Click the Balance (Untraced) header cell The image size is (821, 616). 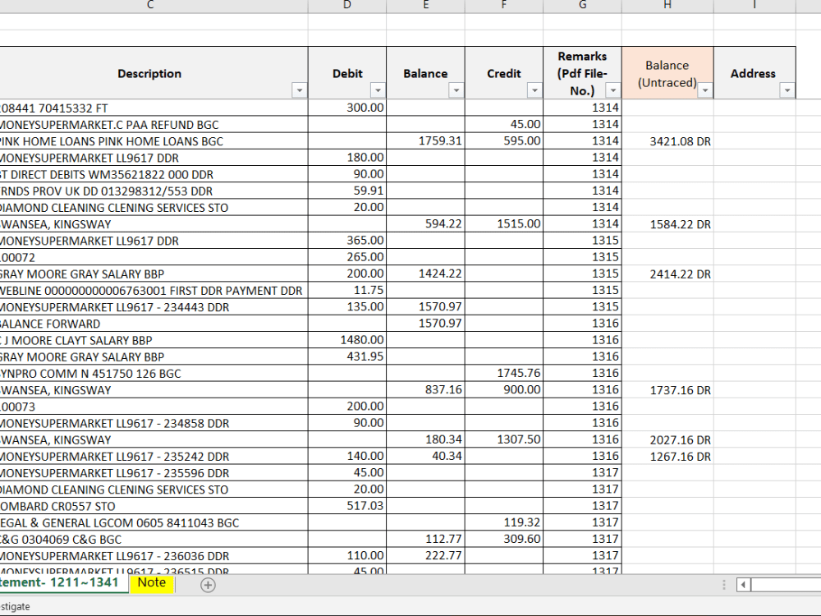pos(667,73)
